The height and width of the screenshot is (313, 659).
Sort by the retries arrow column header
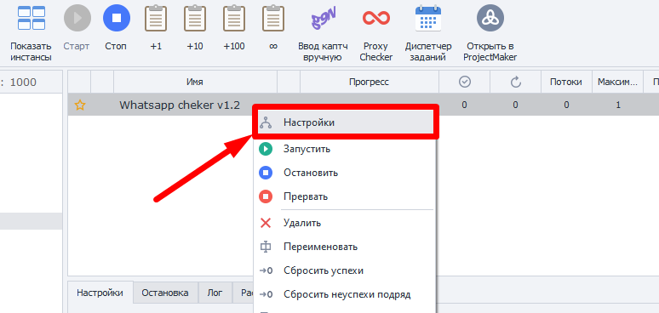(516, 82)
